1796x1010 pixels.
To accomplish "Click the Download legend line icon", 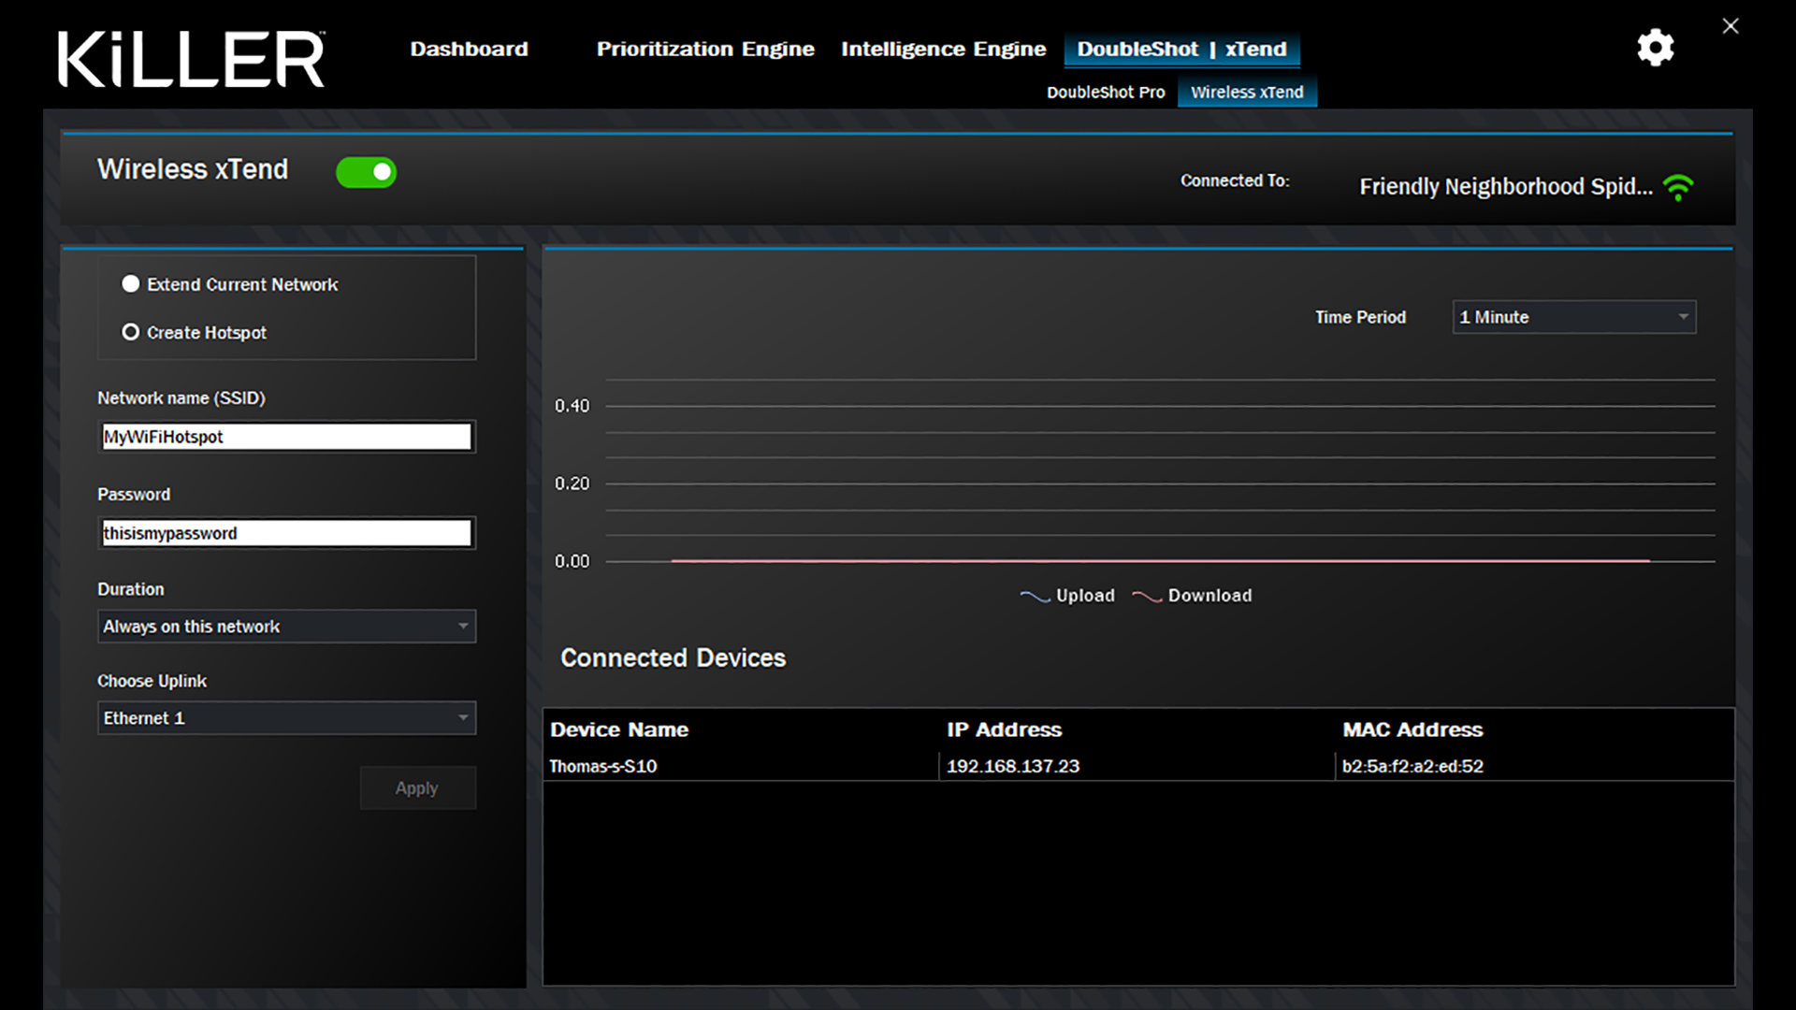I will [1147, 597].
